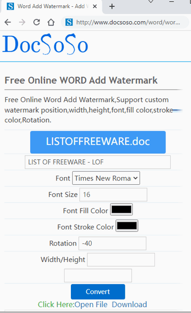Click the site favicon in address bar
This screenshot has width=191, height=313.
69,22
